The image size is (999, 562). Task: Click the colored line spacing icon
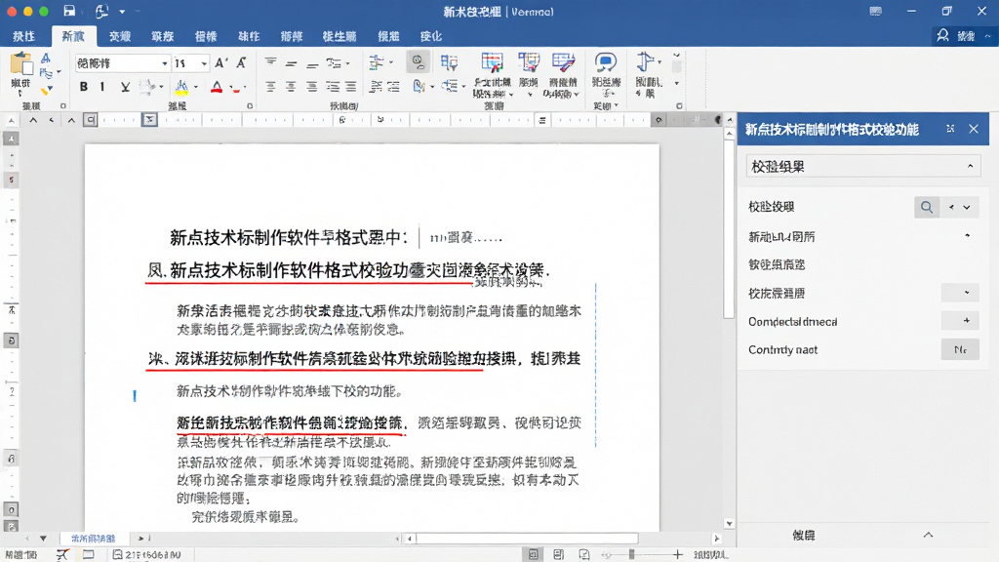376,62
